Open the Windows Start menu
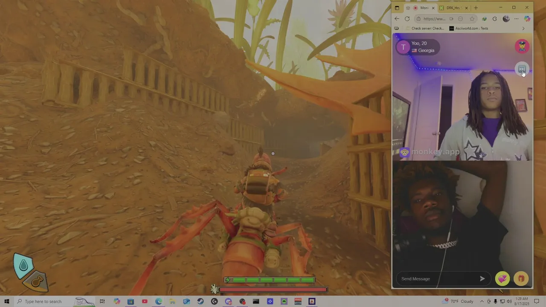Viewport: 546px width, 307px height. coord(7,301)
